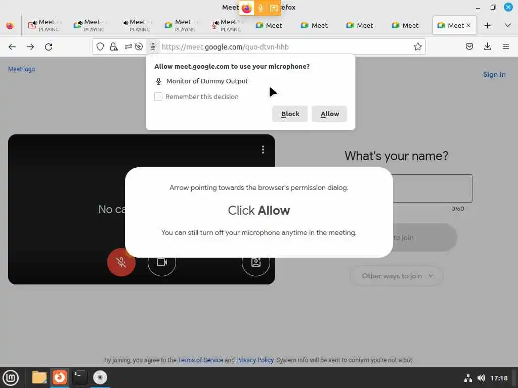
Task: Click the 17:18 clock in the taskbar
Action: pyautogui.click(x=498, y=378)
